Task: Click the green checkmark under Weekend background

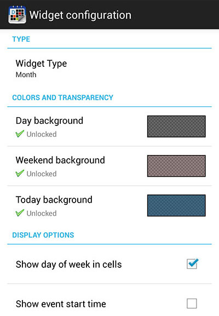Action: coord(20,173)
